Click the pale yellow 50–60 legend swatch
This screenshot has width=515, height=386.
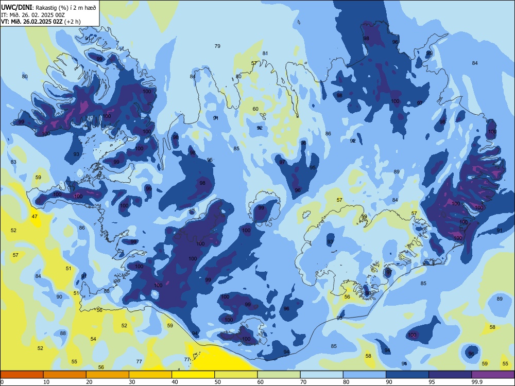236,375
